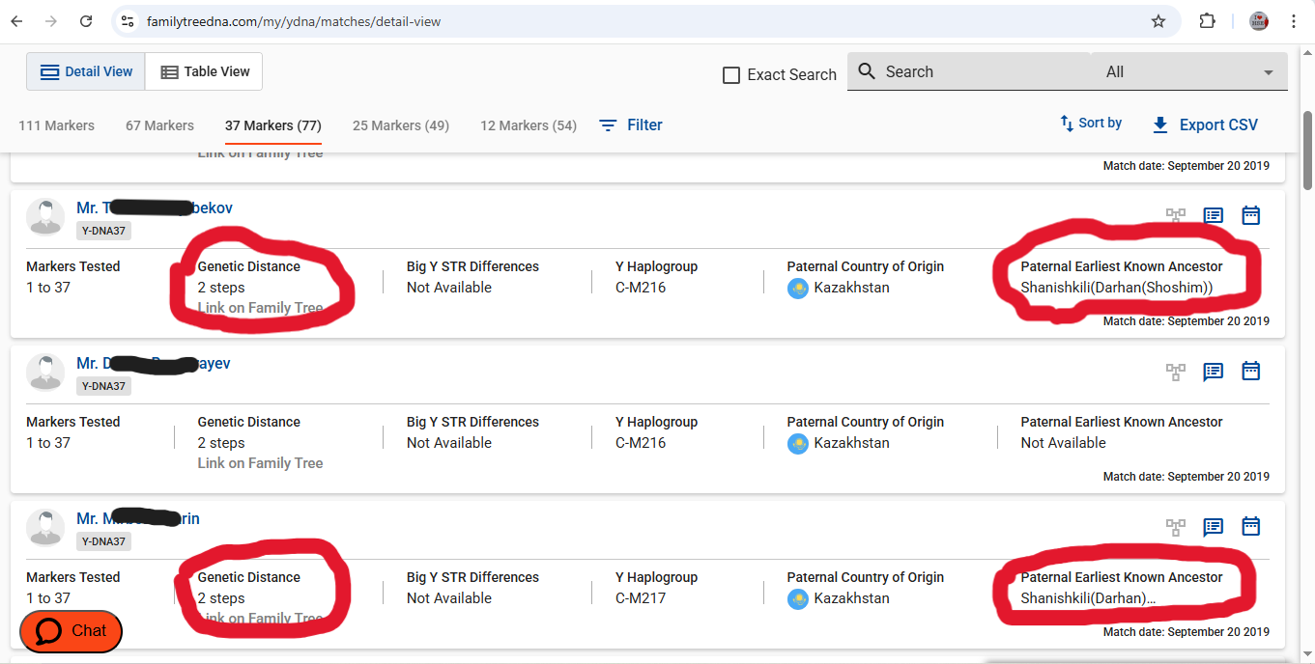Image resolution: width=1315 pixels, height=664 pixels.
Task: Click the browser address bar URL
Action: coord(294,21)
